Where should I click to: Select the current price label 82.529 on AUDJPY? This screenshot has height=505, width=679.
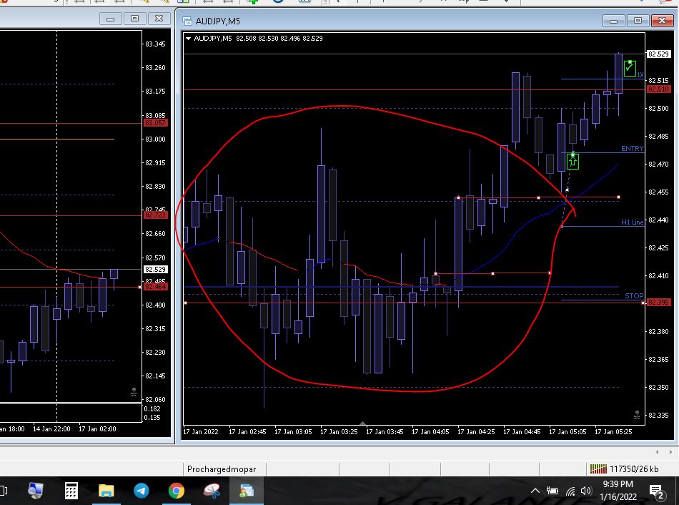coord(658,54)
